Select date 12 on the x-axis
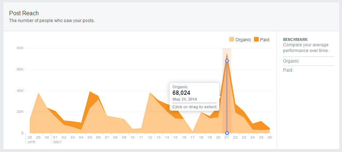Viewport: 342px width, 152px height. (150, 138)
